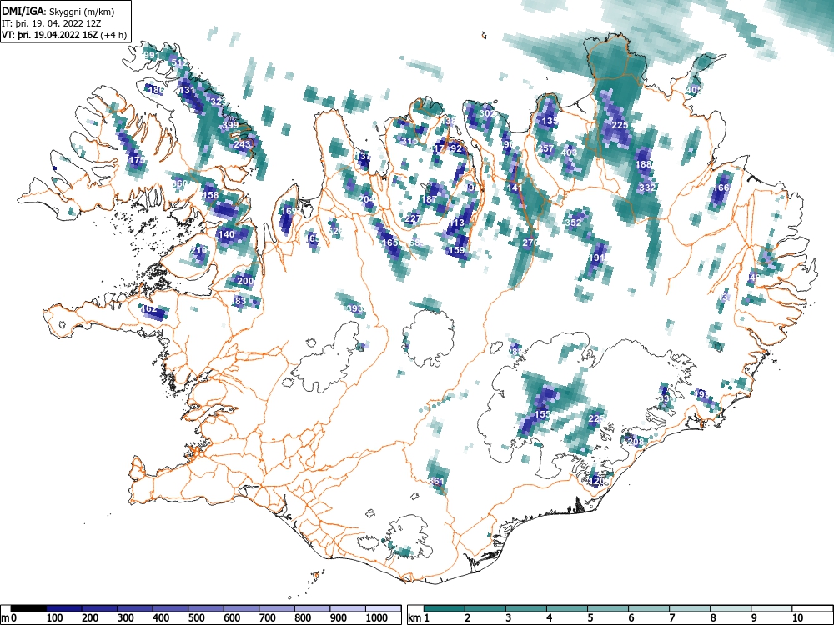Click the 332 visibility value
The height and width of the screenshot is (625, 834).
click(x=647, y=187)
